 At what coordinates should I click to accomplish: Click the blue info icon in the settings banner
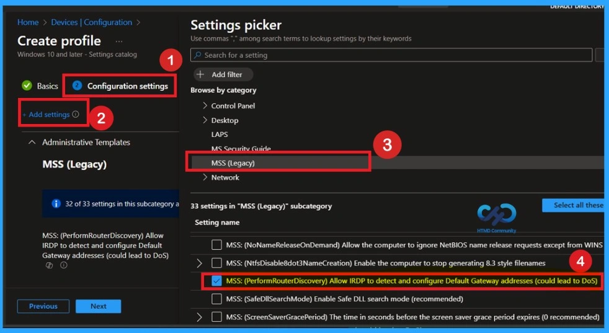pos(56,203)
